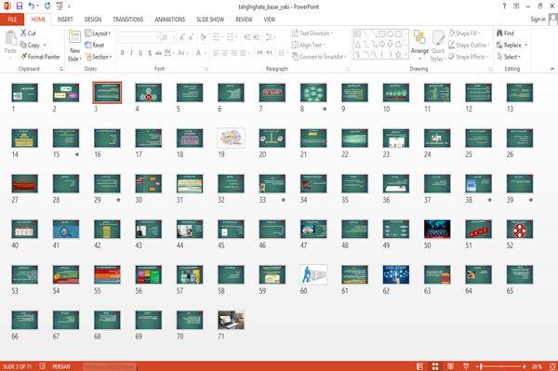This screenshot has height=371, width=558.
Task: Click zoom in plus button
Action: coord(525,366)
